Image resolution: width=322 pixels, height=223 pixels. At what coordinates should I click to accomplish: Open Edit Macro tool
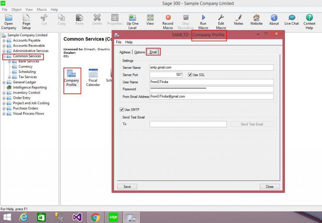221,22
